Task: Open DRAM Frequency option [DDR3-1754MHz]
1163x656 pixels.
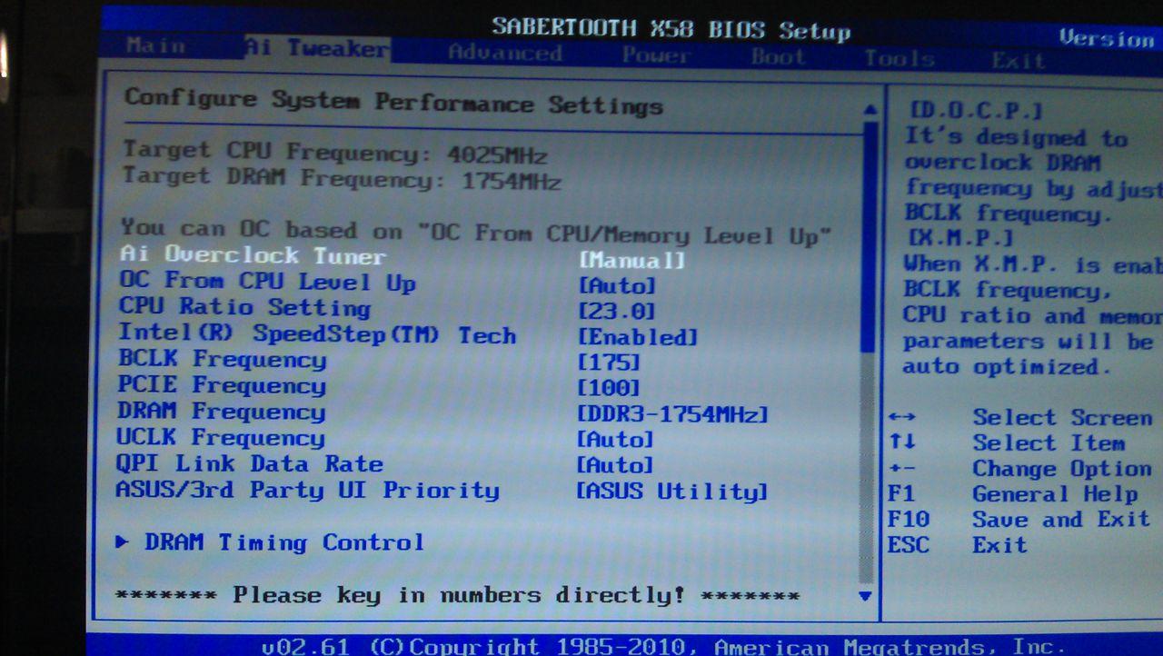Action: coord(672,414)
